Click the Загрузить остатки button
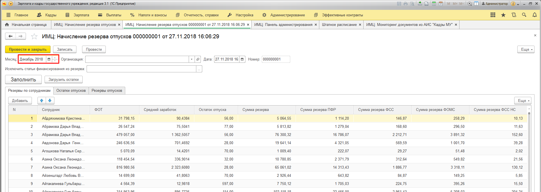 point(63,79)
